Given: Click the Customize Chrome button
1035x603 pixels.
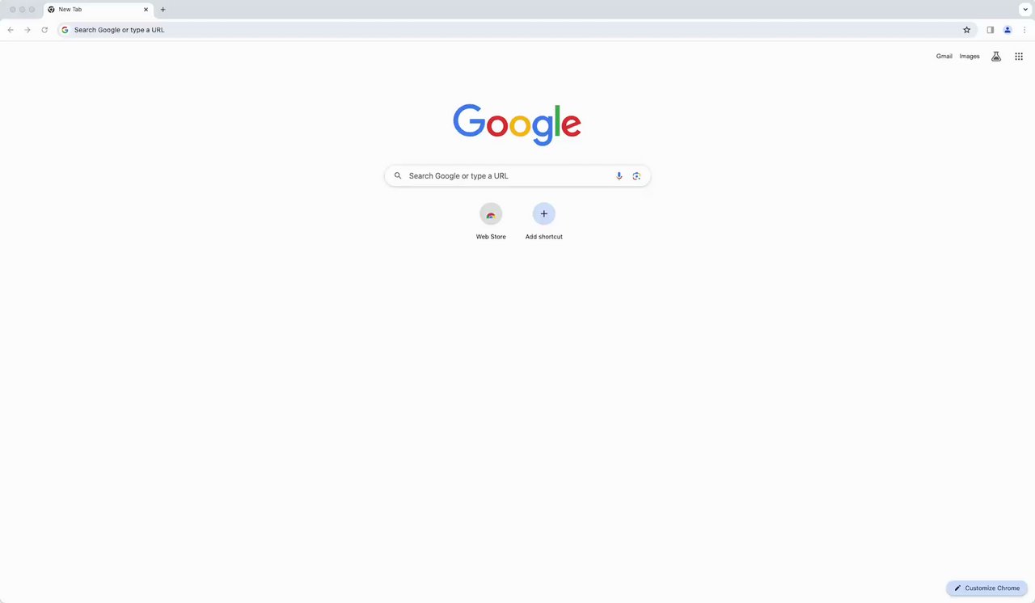Looking at the screenshot, I should [x=986, y=588].
